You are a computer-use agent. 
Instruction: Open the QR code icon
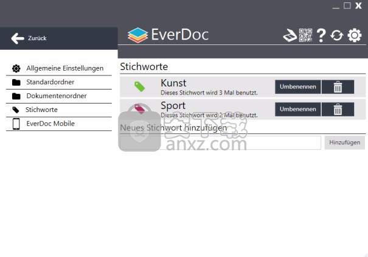305,35
